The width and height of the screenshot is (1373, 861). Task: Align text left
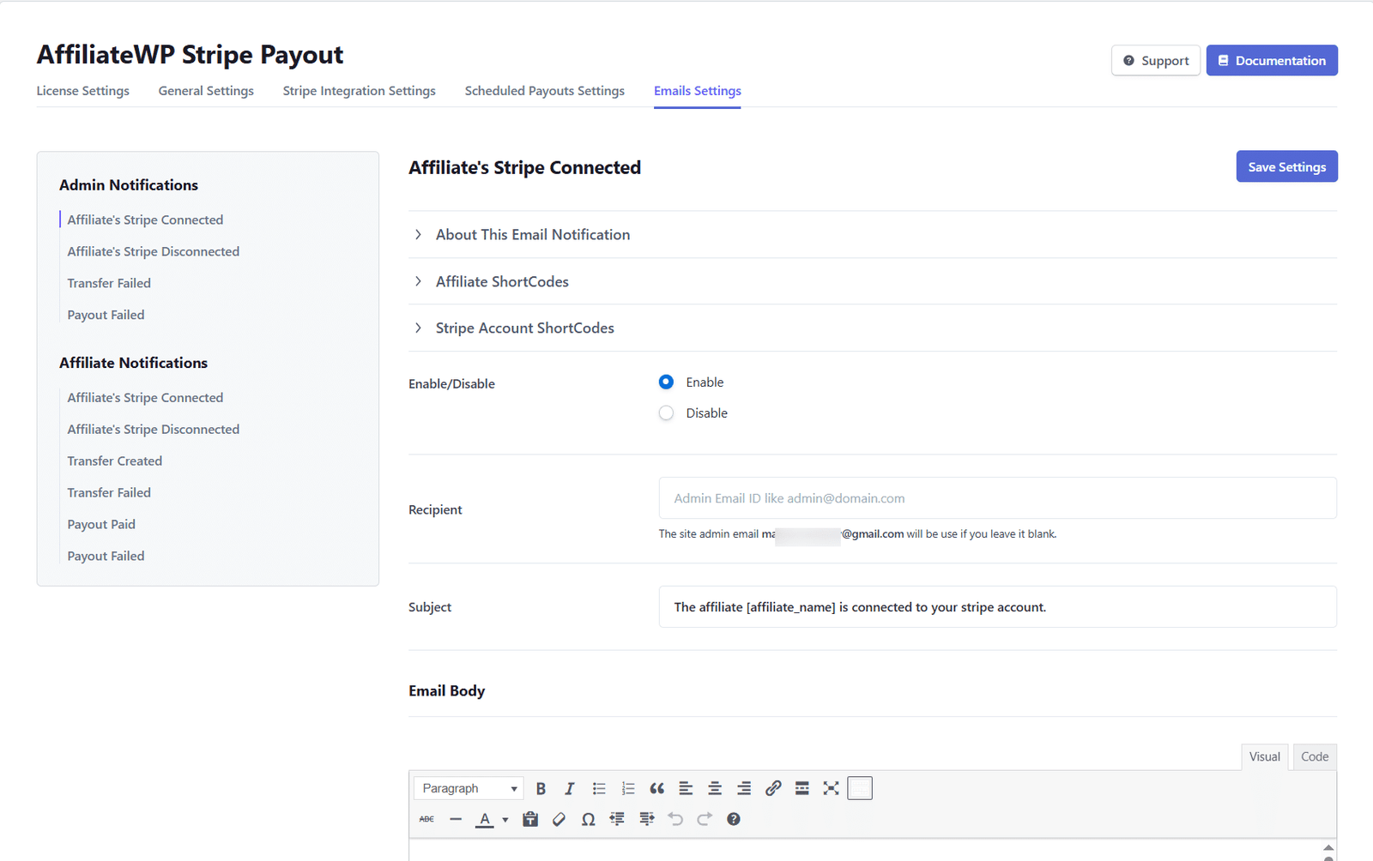click(686, 788)
